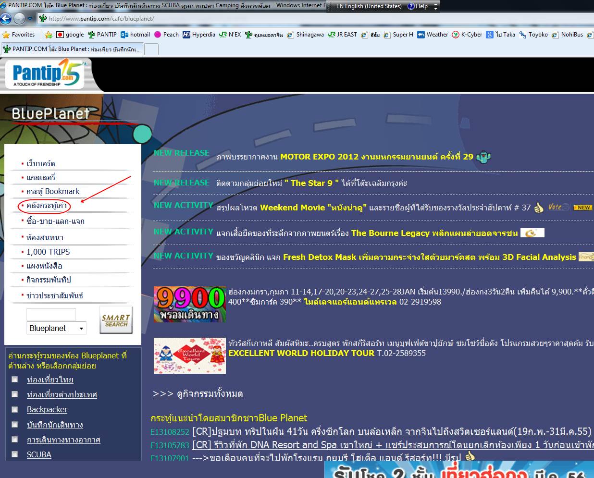
Task: Check the บันทึกนักเดินทาง checkbox
Action: [15, 425]
